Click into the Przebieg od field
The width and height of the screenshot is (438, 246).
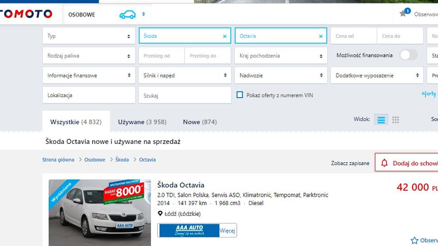coord(161,55)
